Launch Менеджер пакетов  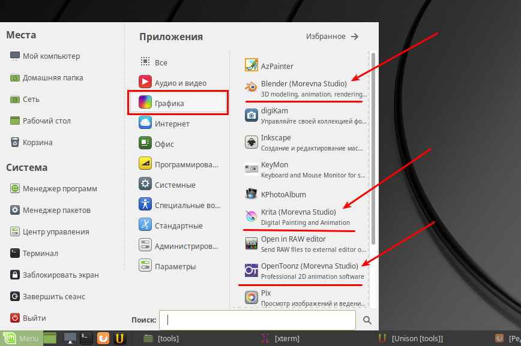[50, 210]
